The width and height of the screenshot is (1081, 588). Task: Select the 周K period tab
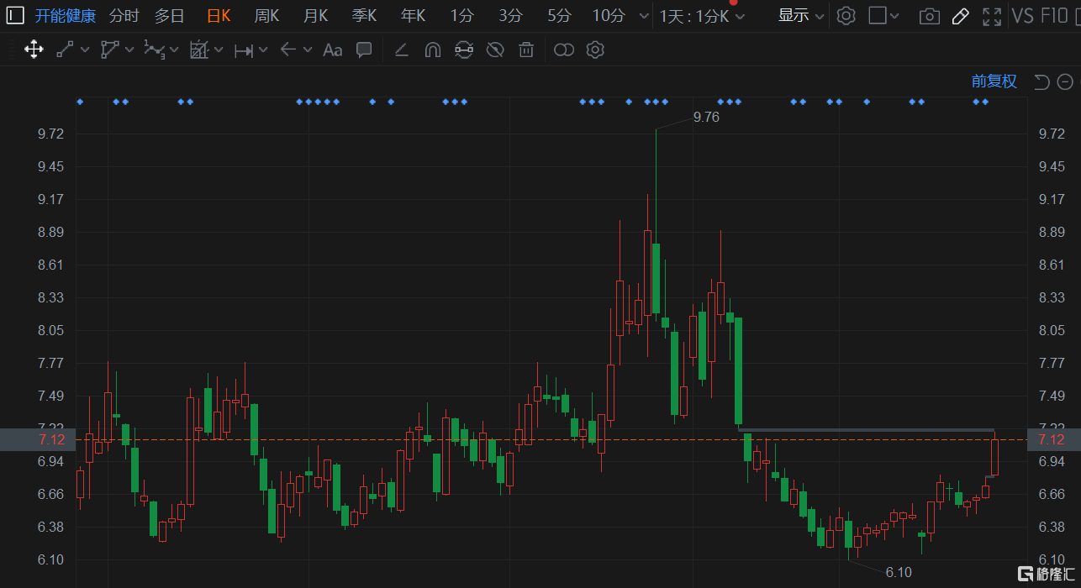(x=266, y=16)
